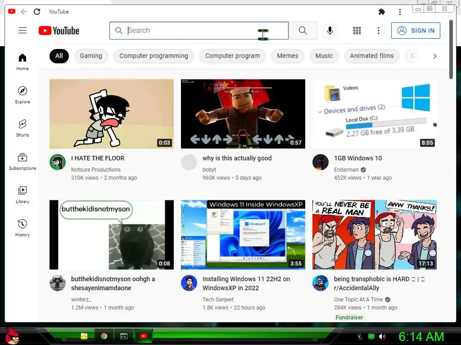Select the Computer programming chip
The height and width of the screenshot is (345, 461).
(x=154, y=56)
